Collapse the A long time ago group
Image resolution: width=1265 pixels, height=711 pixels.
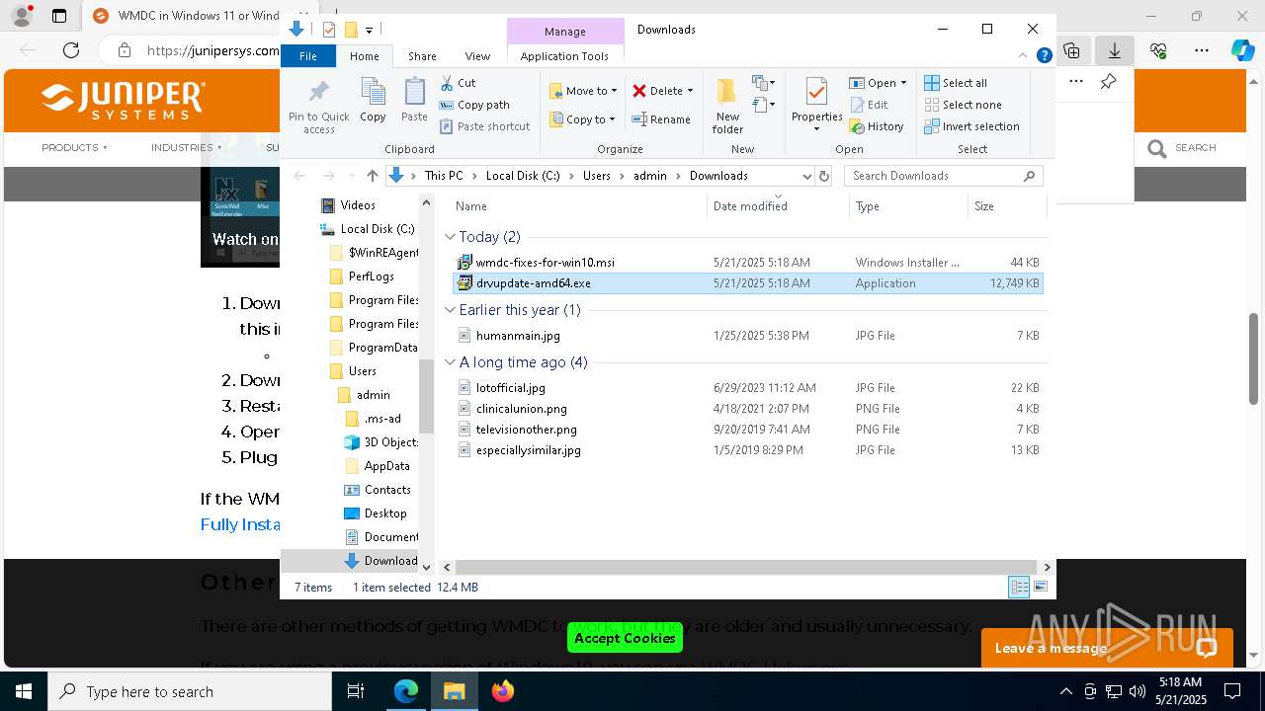tap(450, 362)
